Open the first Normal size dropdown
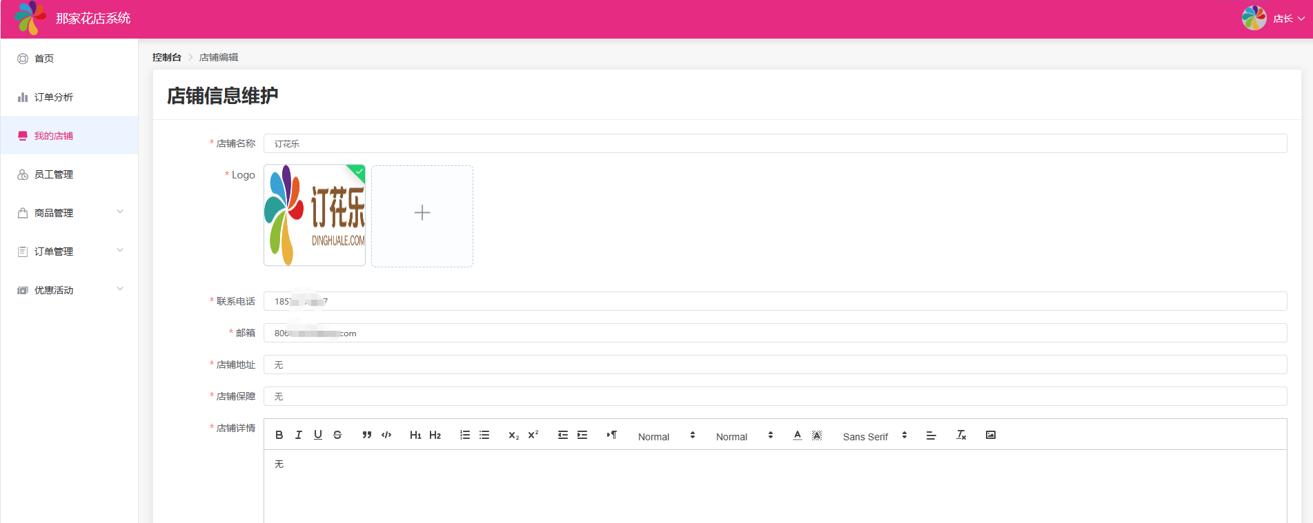 click(667, 436)
